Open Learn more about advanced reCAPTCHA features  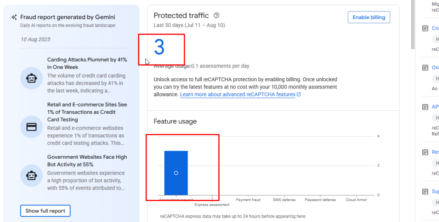(238, 95)
